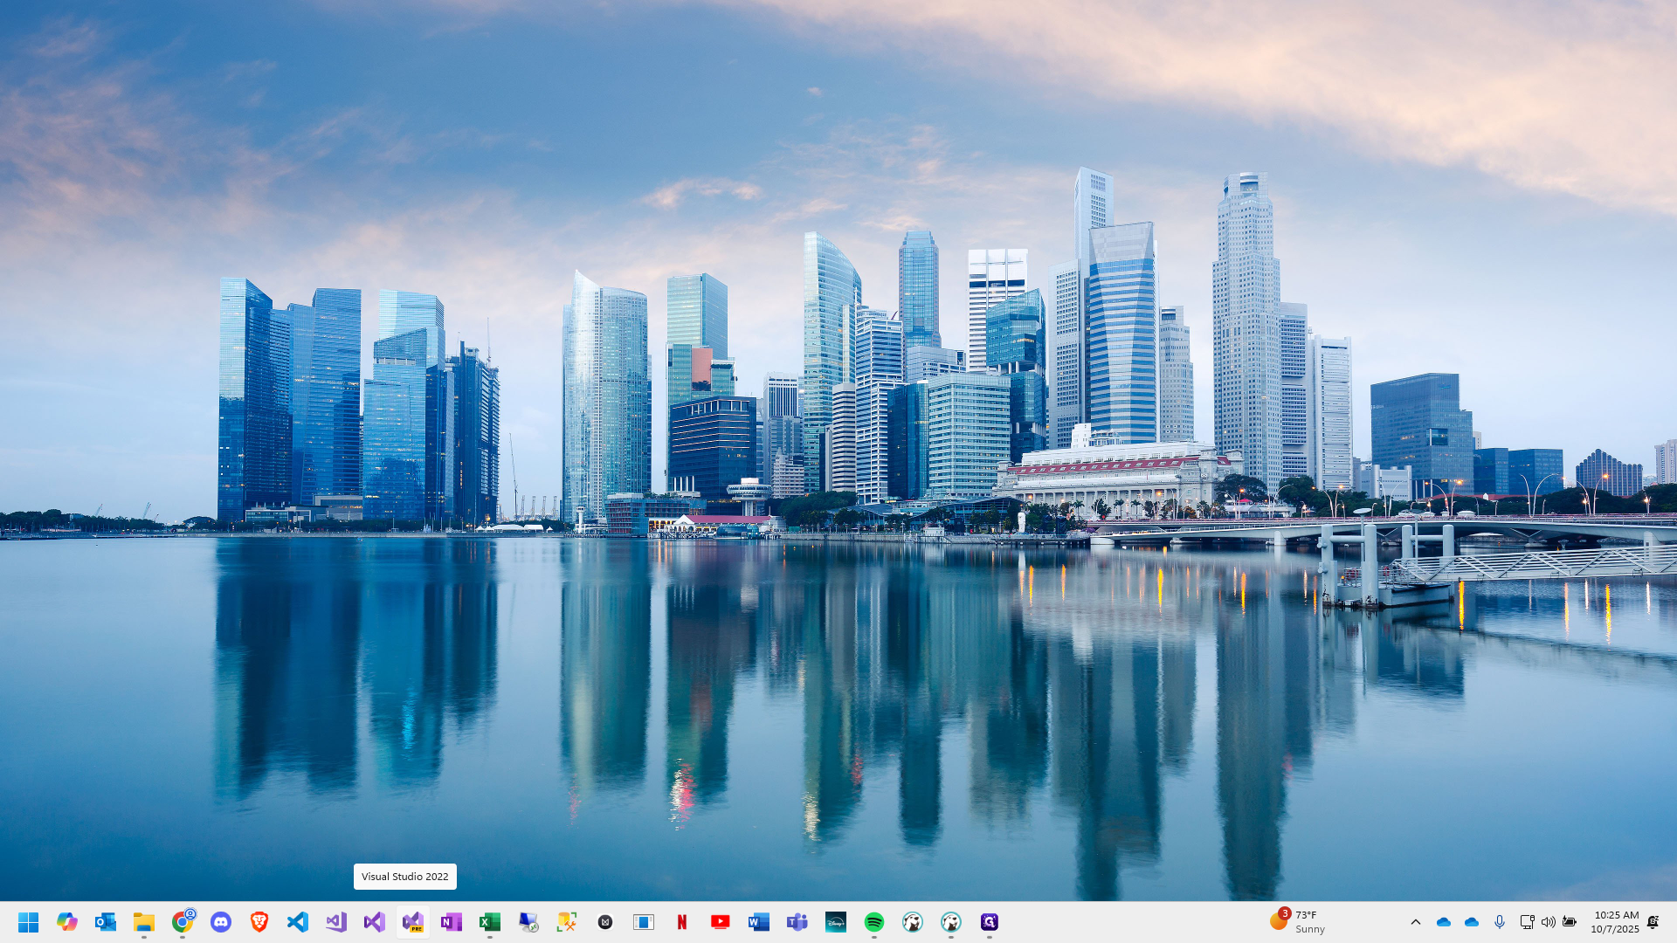The width and height of the screenshot is (1677, 943).
Task: Toggle do-not-disturb notification bell icon
Action: 1653,922
